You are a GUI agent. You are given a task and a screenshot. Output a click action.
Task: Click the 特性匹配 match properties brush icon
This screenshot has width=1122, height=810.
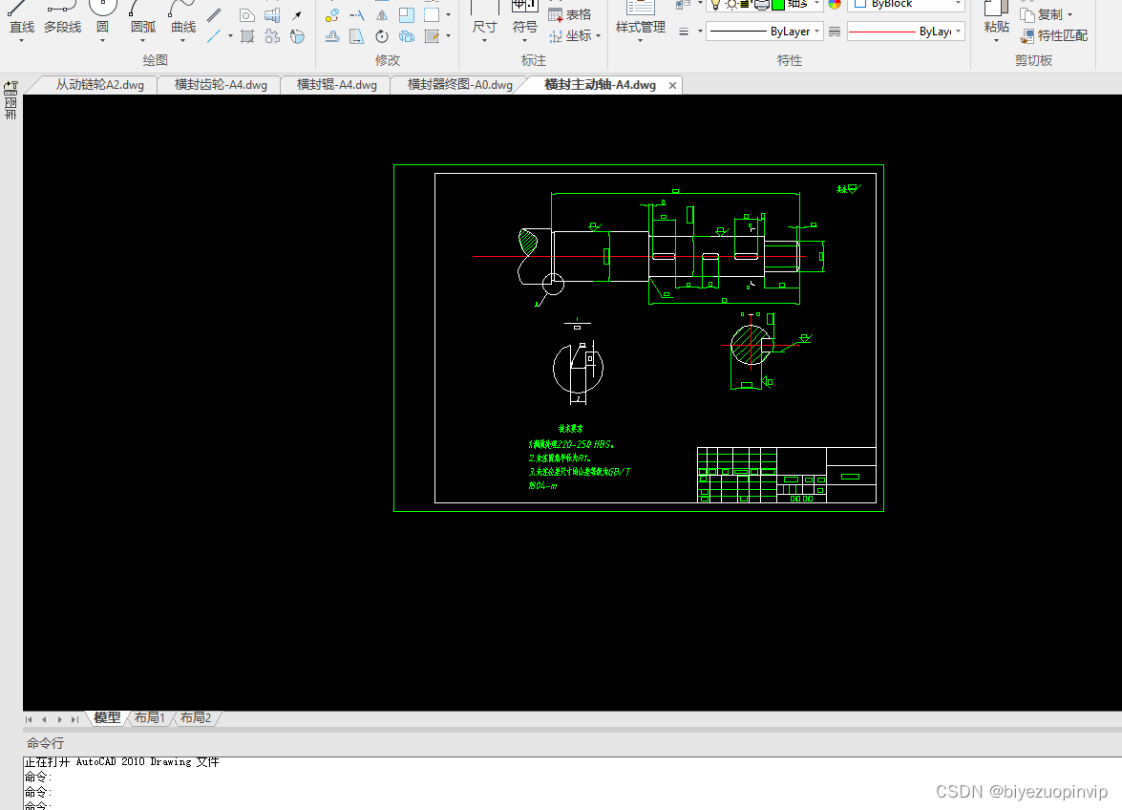(x=1027, y=35)
